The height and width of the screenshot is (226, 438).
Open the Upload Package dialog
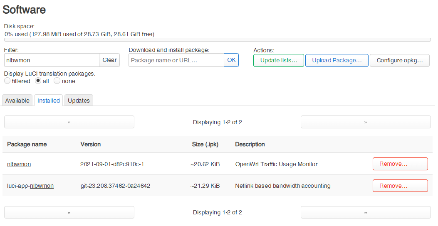337,61
